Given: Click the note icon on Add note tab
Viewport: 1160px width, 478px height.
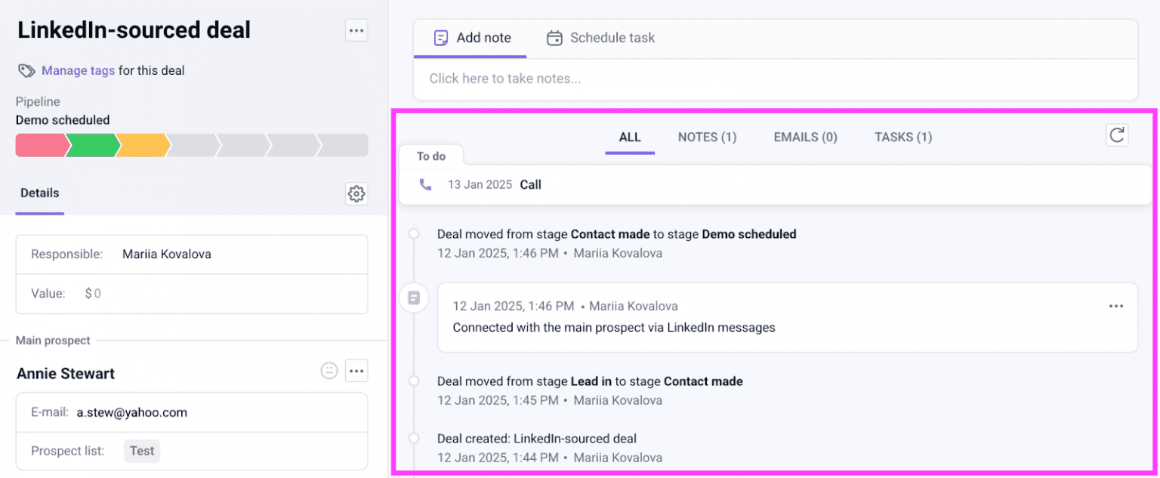Looking at the screenshot, I should pos(440,37).
